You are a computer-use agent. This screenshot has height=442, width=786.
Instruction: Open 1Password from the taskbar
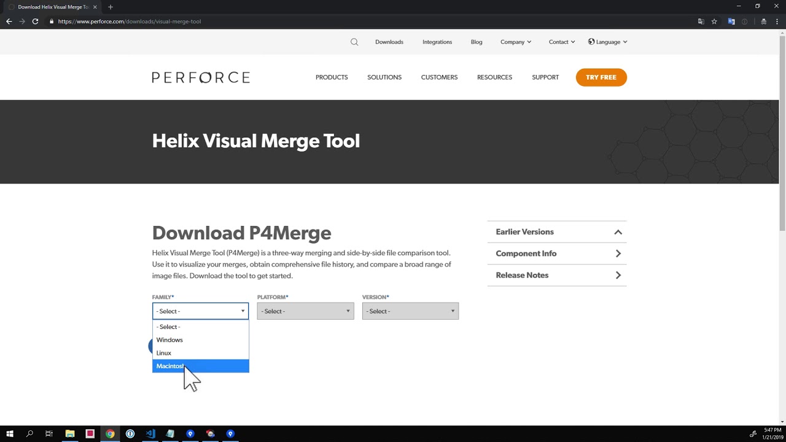tap(130, 433)
